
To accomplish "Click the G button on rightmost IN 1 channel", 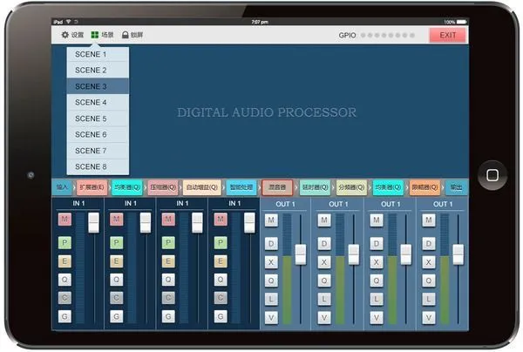I will point(219,316).
